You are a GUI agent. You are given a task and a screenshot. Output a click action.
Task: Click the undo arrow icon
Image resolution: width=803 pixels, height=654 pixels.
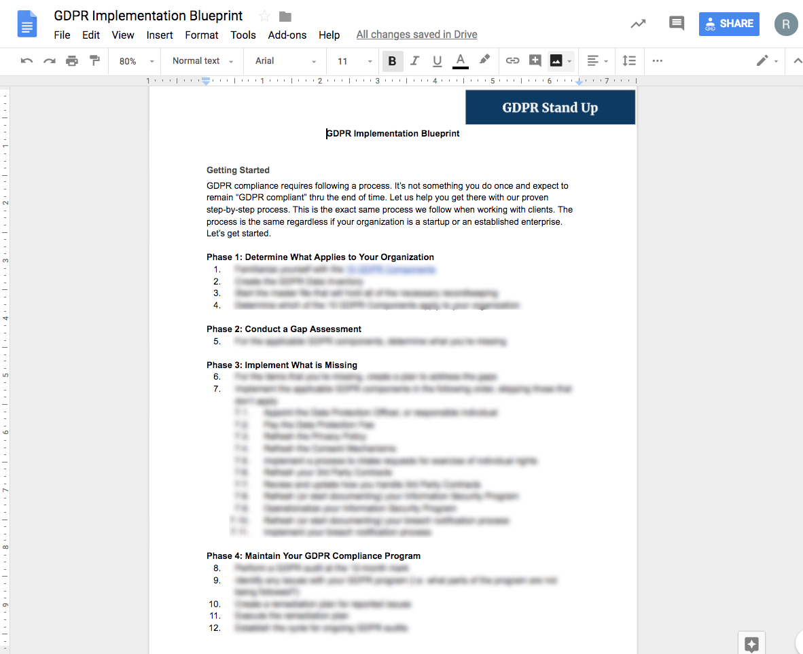click(x=27, y=61)
